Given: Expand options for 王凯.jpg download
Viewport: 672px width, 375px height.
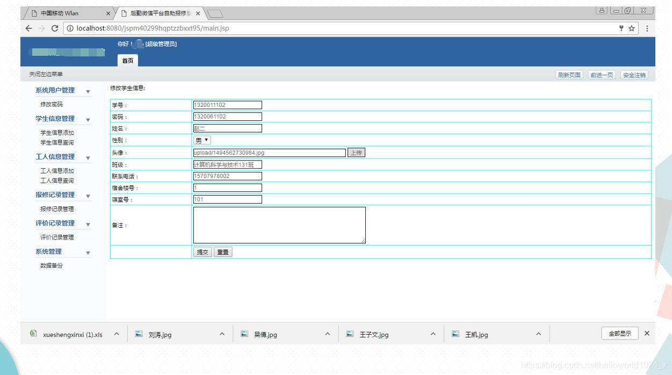Looking at the screenshot, I should pyautogui.click(x=538, y=334).
